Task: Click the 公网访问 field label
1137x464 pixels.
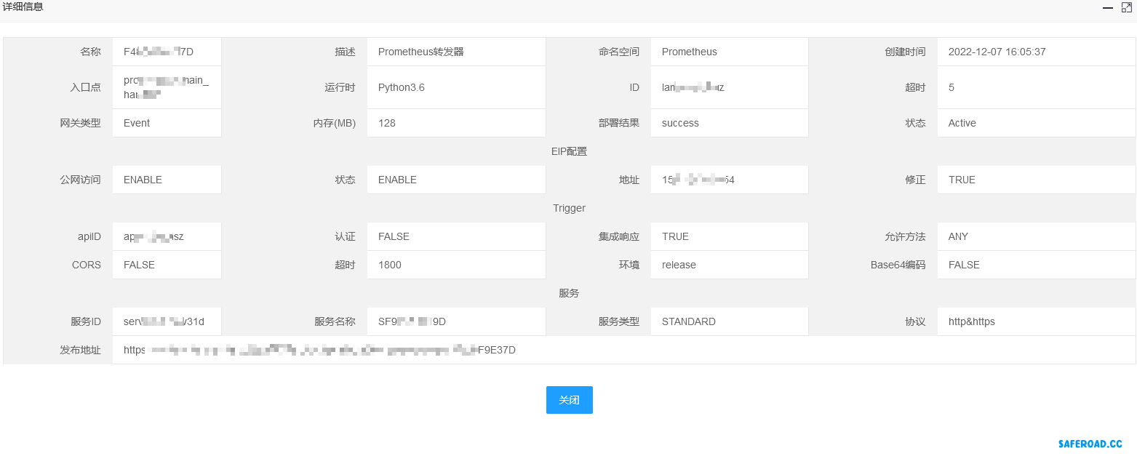Action: (x=80, y=180)
